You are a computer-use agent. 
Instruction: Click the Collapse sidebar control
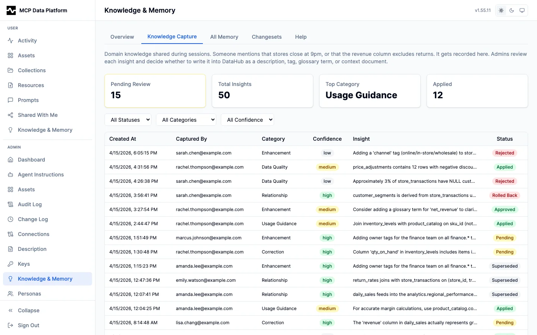click(x=28, y=310)
